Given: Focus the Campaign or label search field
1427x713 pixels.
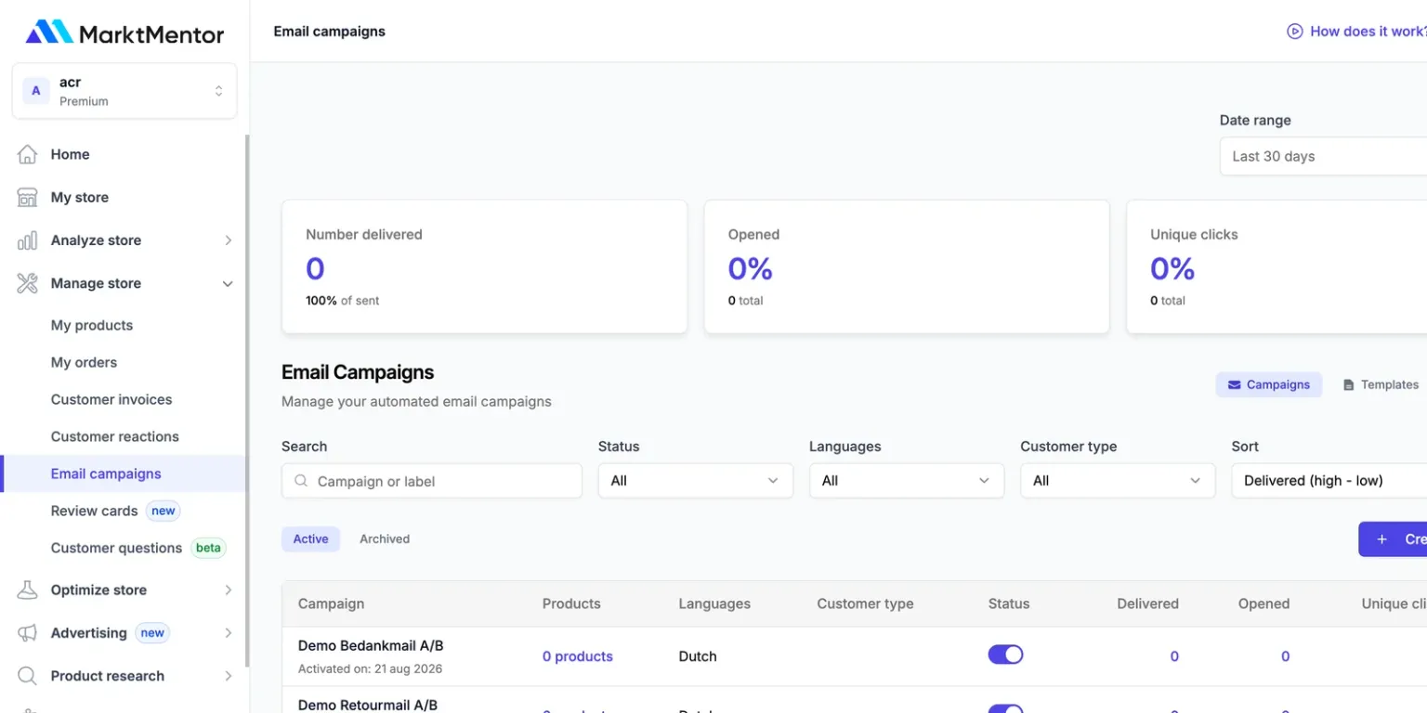Looking at the screenshot, I should (x=432, y=481).
